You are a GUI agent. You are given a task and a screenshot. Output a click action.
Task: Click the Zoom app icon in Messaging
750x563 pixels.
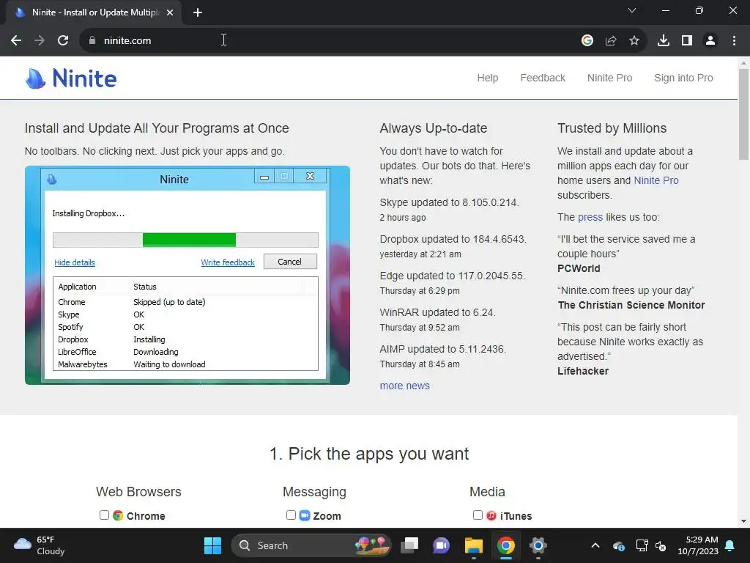[305, 515]
